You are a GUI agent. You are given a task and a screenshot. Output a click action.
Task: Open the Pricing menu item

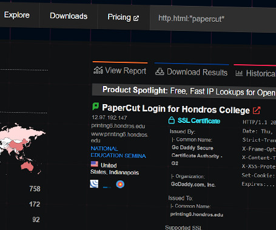119,17
